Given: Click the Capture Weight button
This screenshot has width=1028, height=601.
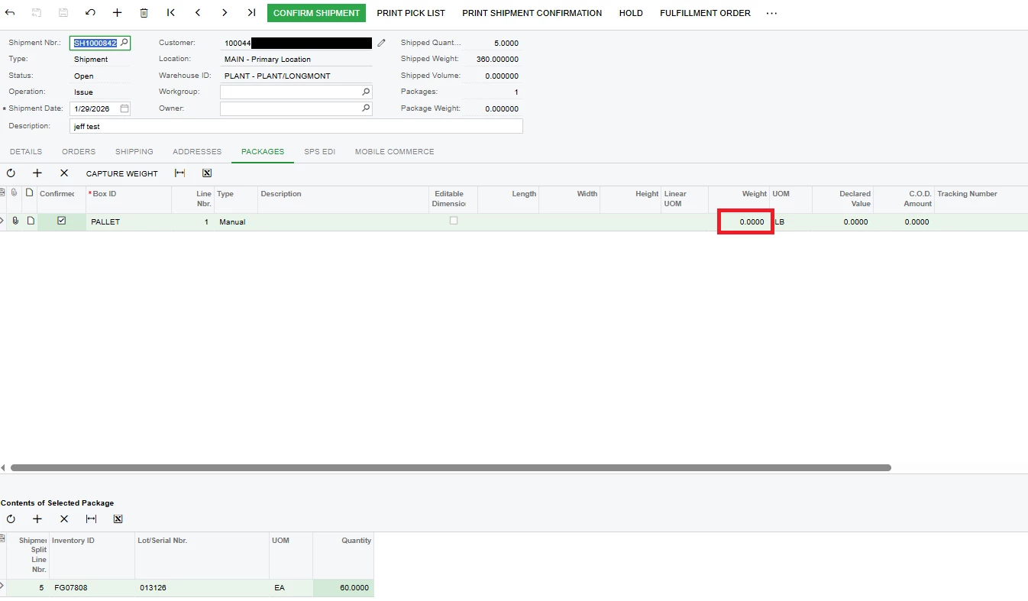Looking at the screenshot, I should [122, 173].
